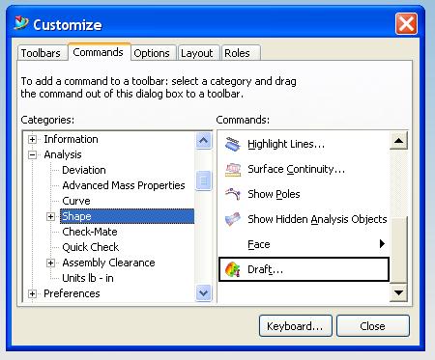This screenshot has width=435, height=360.
Task: Select Advanced Mass Properties category
Action: (124, 185)
